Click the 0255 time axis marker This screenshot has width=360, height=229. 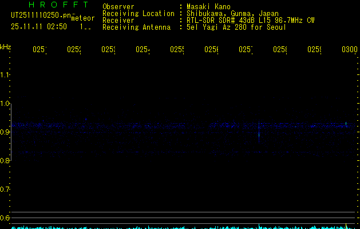[x=177, y=50]
